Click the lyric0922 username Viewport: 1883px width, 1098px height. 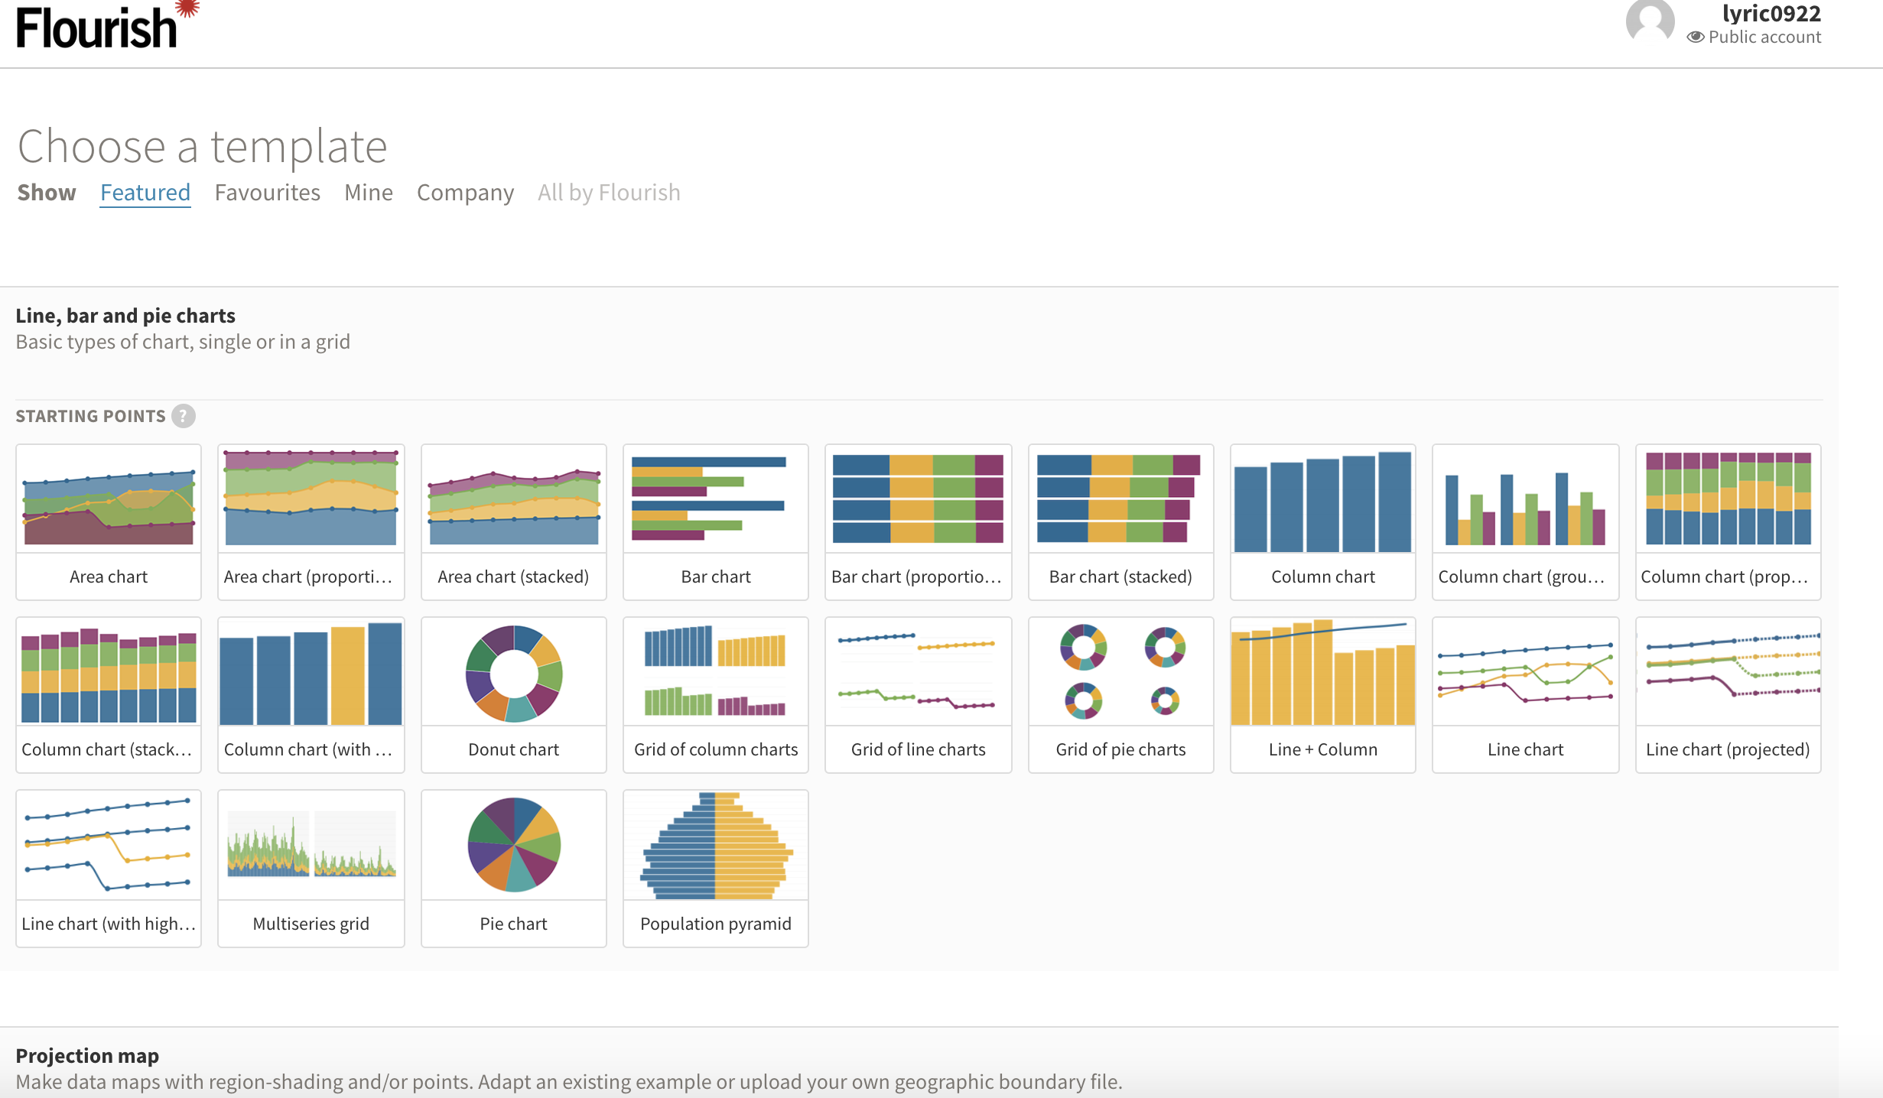pos(1771,13)
